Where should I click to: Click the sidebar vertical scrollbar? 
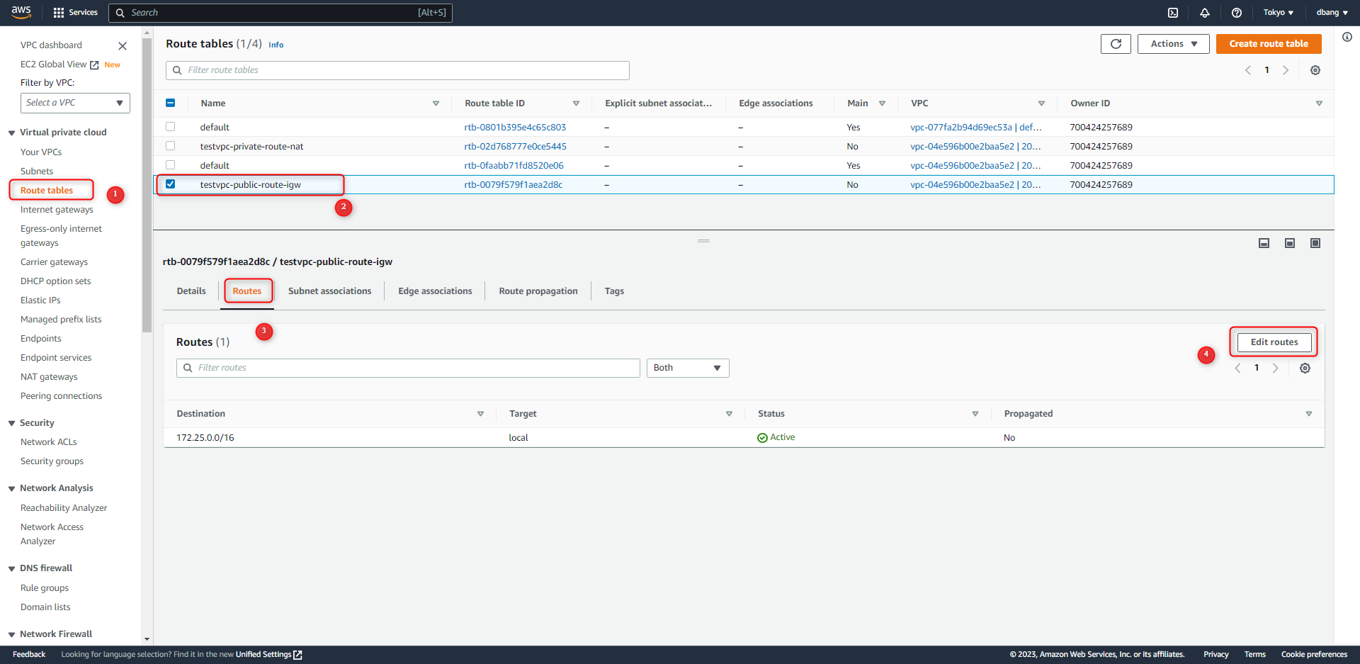(x=147, y=184)
